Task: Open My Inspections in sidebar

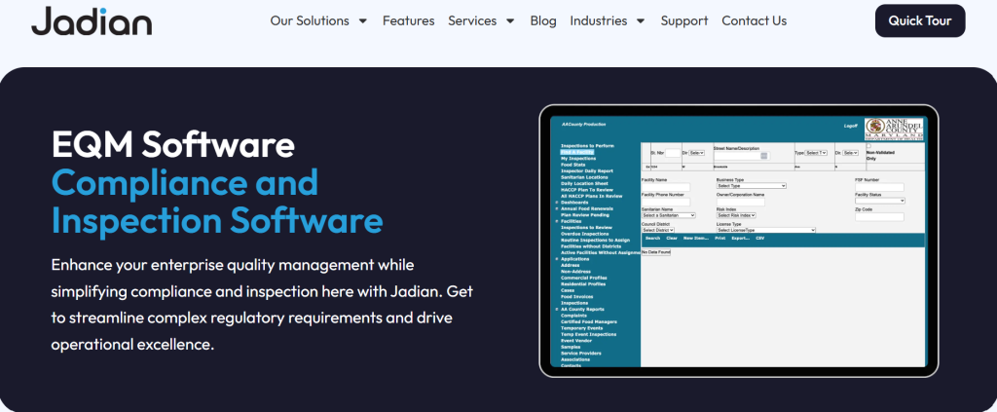Action: 578,159
